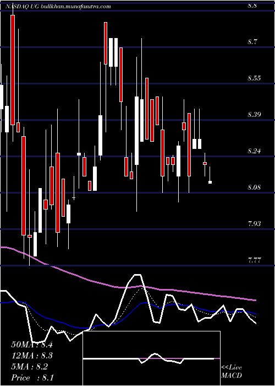Click the 50MA : 8.4 readout
Screen dimensions: 275x386
(x=32, y=345)
